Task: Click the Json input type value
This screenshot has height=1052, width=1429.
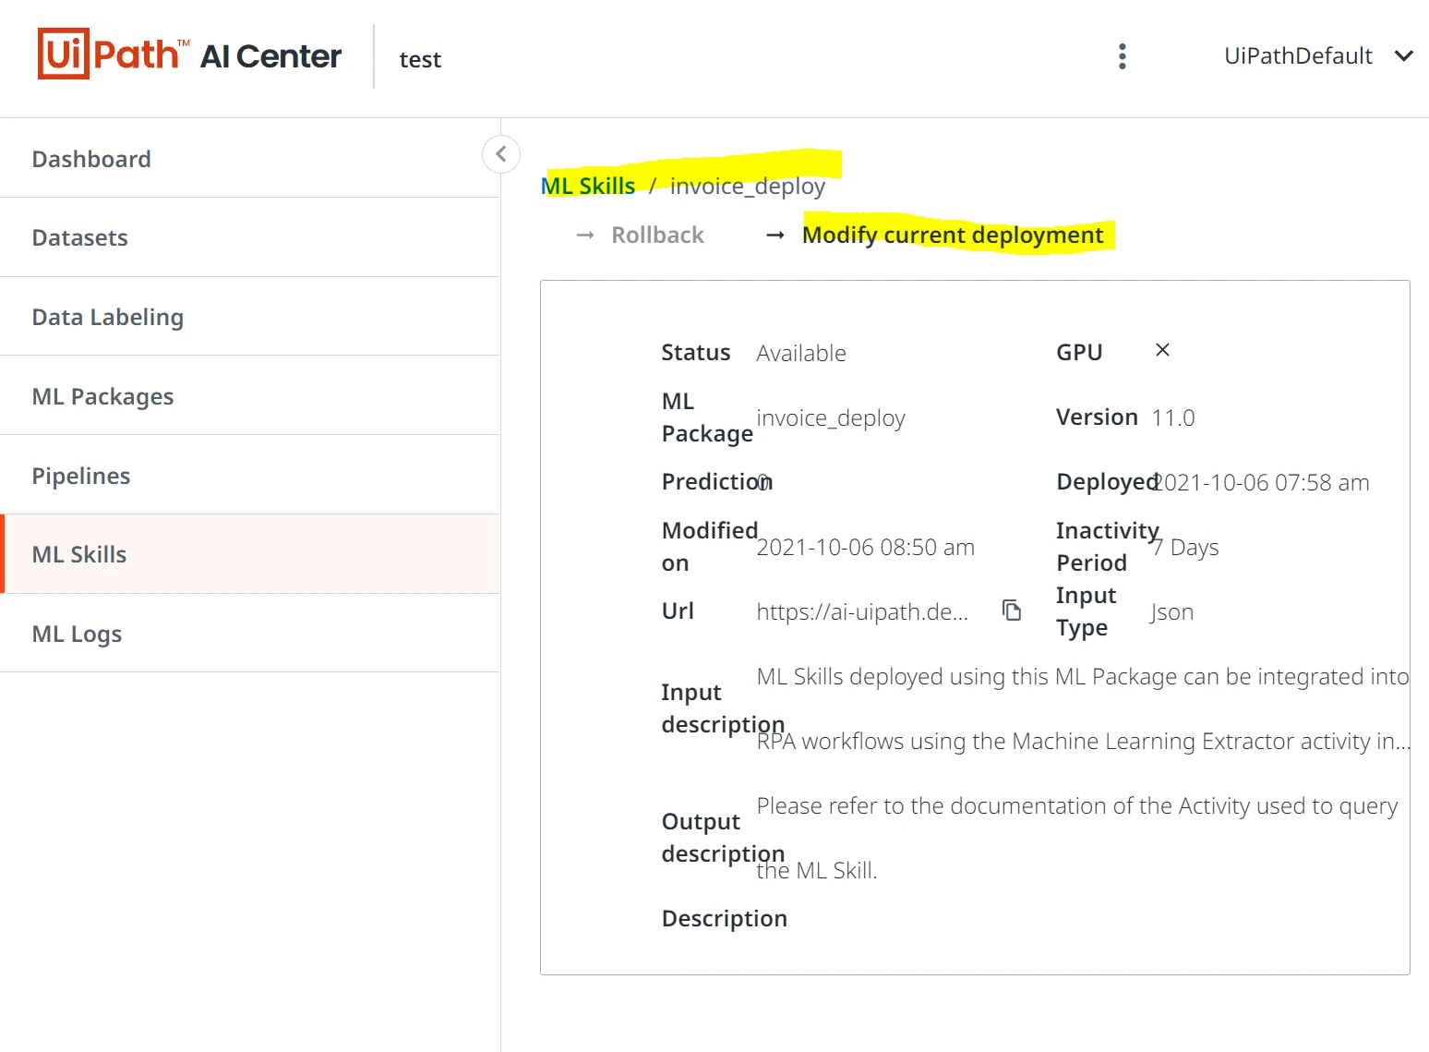Action: point(1172,612)
